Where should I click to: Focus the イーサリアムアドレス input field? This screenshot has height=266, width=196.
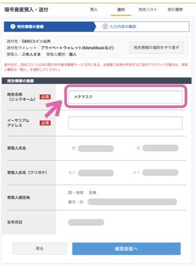(x=125, y=123)
